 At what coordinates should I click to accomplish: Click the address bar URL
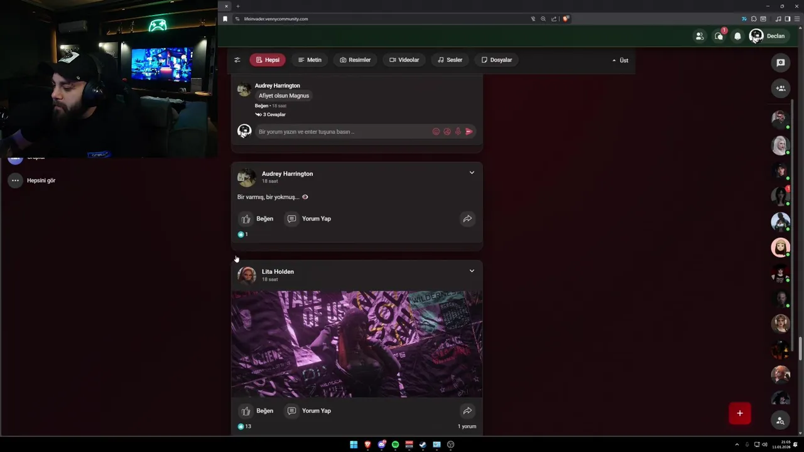[x=276, y=19]
